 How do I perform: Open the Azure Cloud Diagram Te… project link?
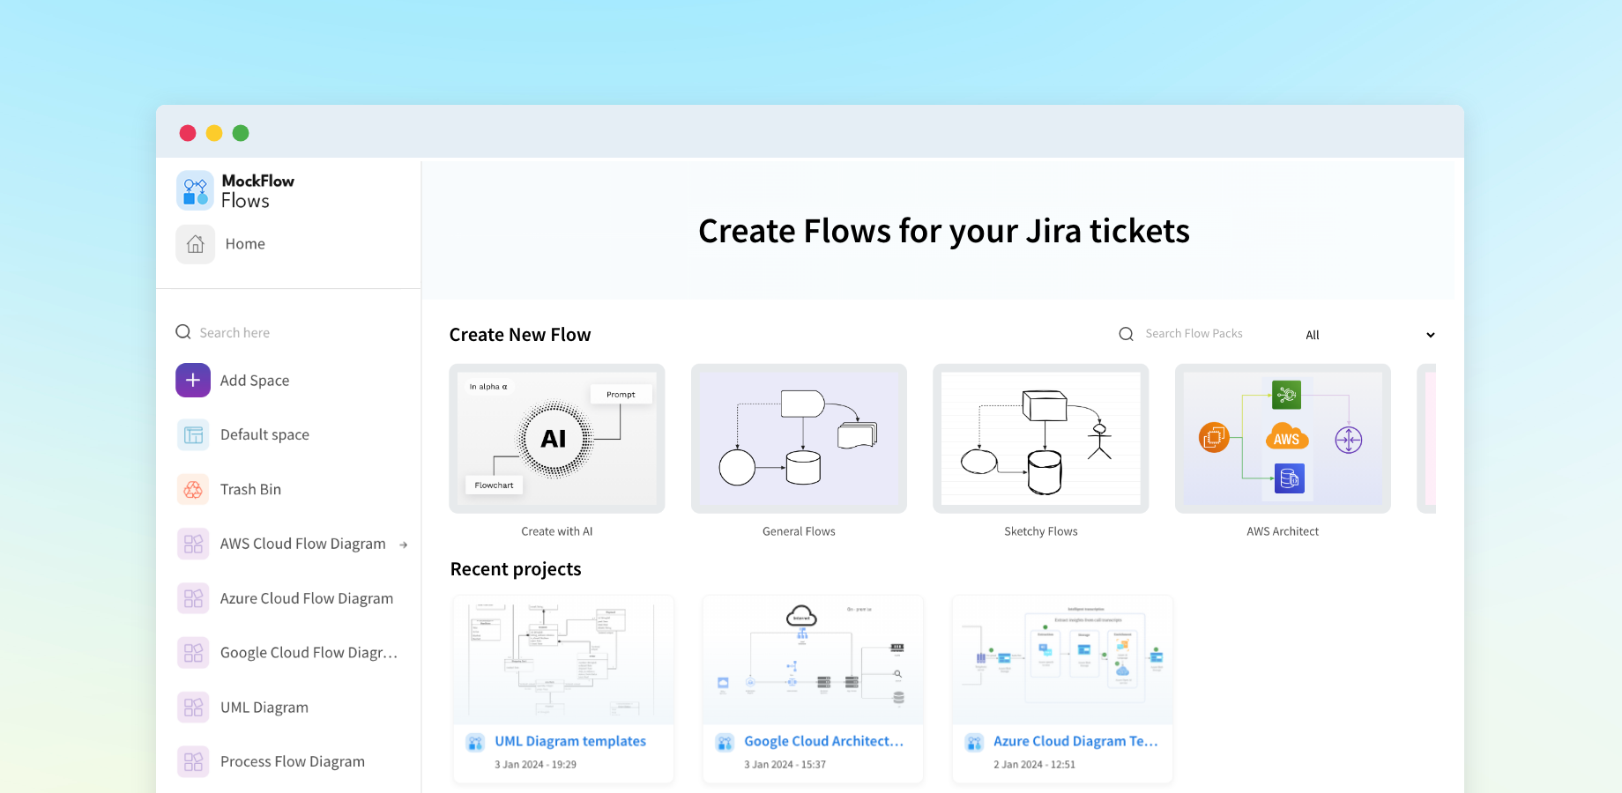(1075, 742)
